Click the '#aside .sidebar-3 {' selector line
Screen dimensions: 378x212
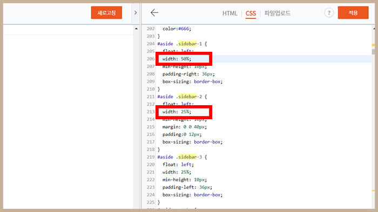click(182, 157)
